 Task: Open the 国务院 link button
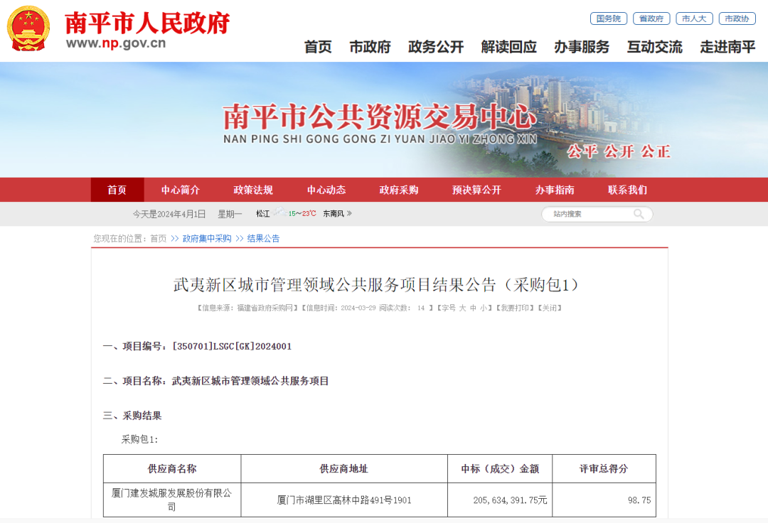point(608,18)
